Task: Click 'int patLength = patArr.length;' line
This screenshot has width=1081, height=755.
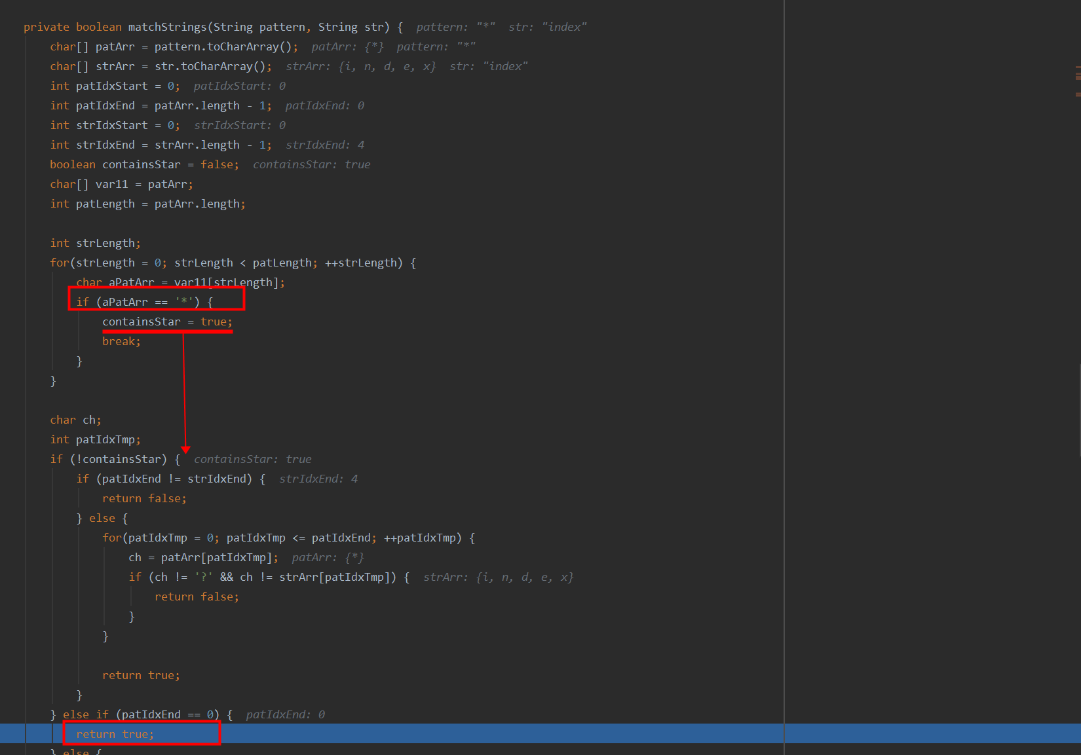Action: [147, 204]
